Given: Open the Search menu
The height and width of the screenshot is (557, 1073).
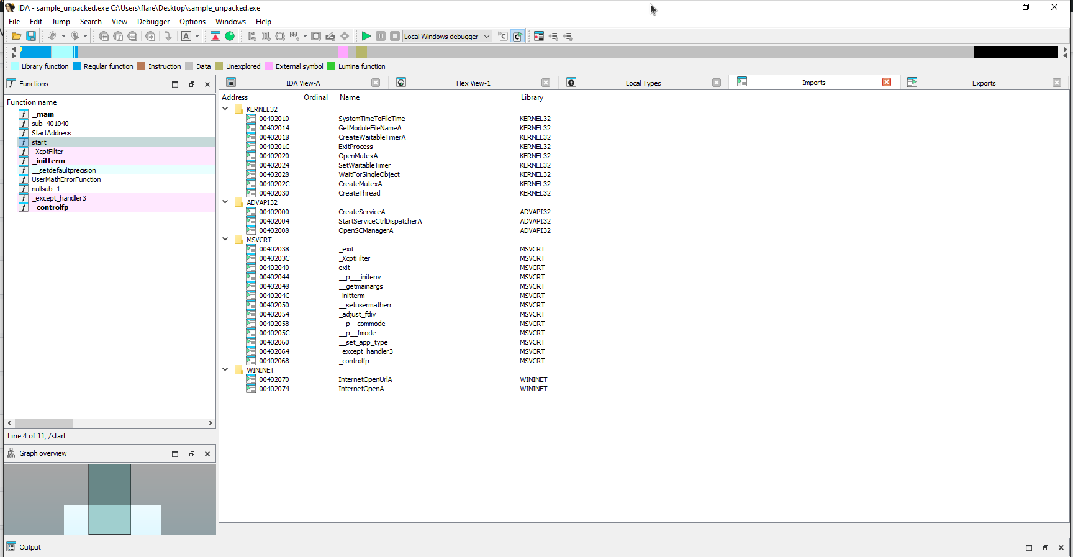Looking at the screenshot, I should pos(91,22).
